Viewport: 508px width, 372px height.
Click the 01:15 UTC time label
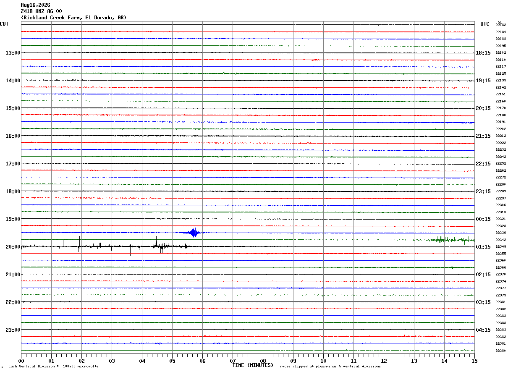click(x=483, y=247)
